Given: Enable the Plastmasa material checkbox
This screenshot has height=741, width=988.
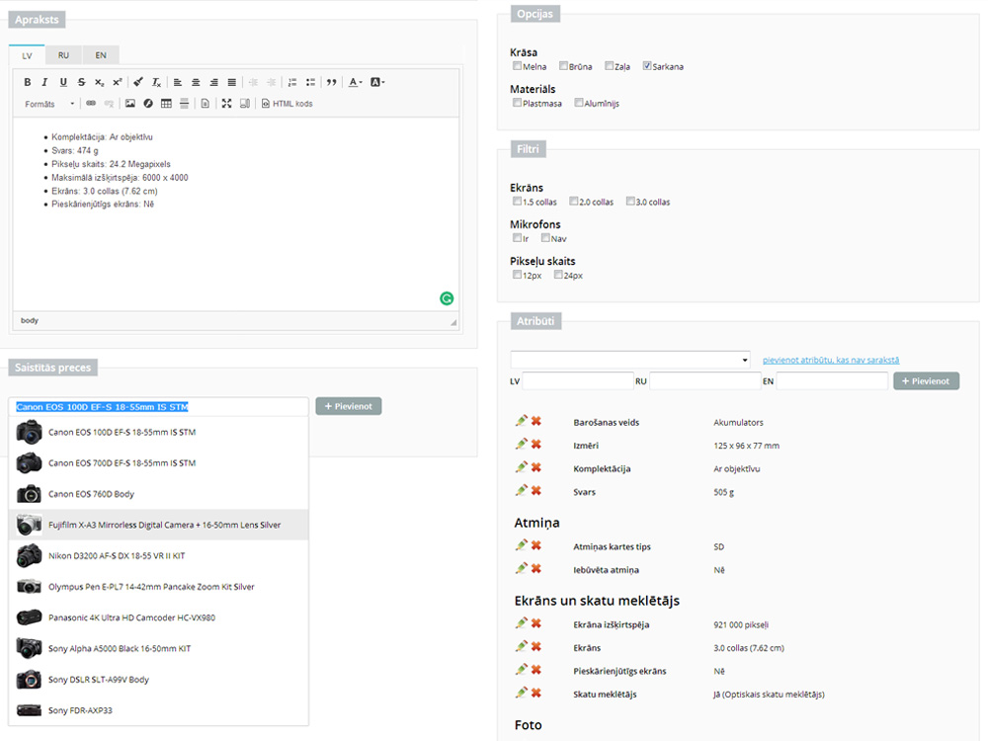Looking at the screenshot, I should [x=517, y=103].
